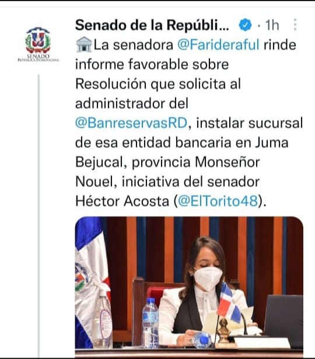Click the blue verified badge
The height and width of the screenshot is (359, 315).
pos(245,25)
